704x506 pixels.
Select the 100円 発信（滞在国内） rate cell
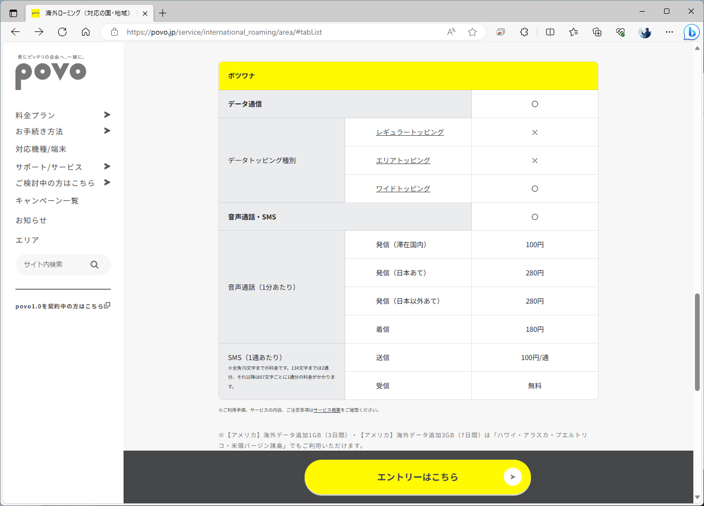click(535, 244)
